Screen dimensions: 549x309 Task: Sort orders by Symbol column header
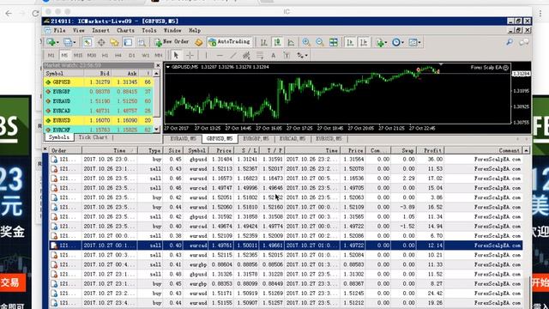(x=196, y=150)
